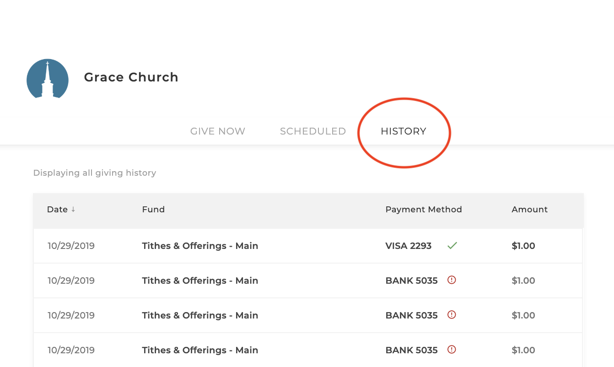Screen dimensions: 614x367
Task: Click the last visible row's date 10/29/2019
Action: pos(71,350)
